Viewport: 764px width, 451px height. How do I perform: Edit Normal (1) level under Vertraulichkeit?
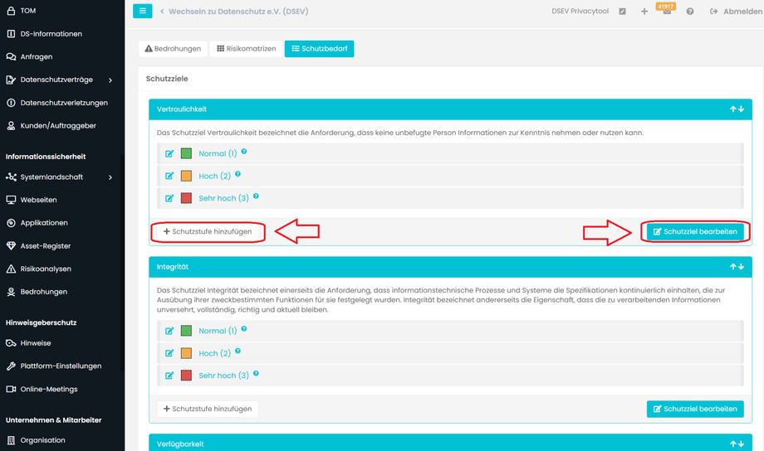[x=169, y=153]
